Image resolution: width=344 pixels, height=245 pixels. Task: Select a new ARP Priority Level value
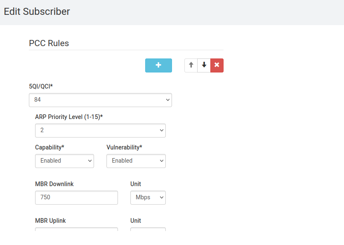click(100, 130)
